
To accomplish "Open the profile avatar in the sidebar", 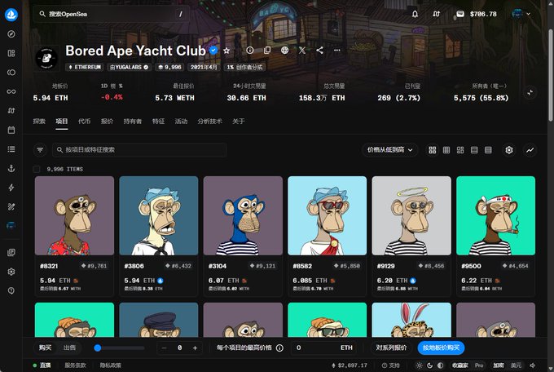I will coord(11,225).
